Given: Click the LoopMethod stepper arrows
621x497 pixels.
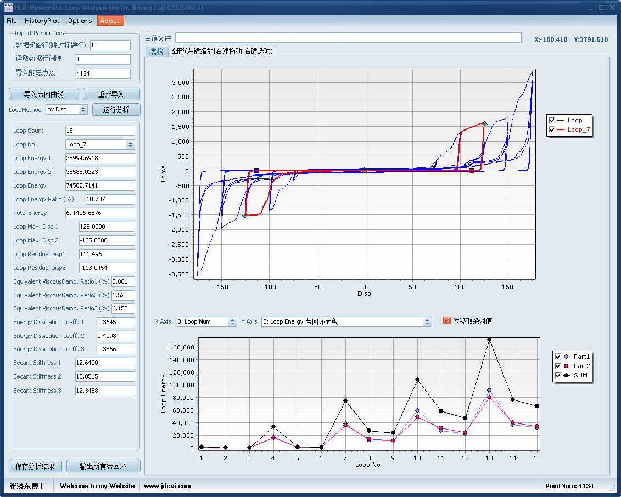Looking at the screenshot, I should [x=83, y=110].
